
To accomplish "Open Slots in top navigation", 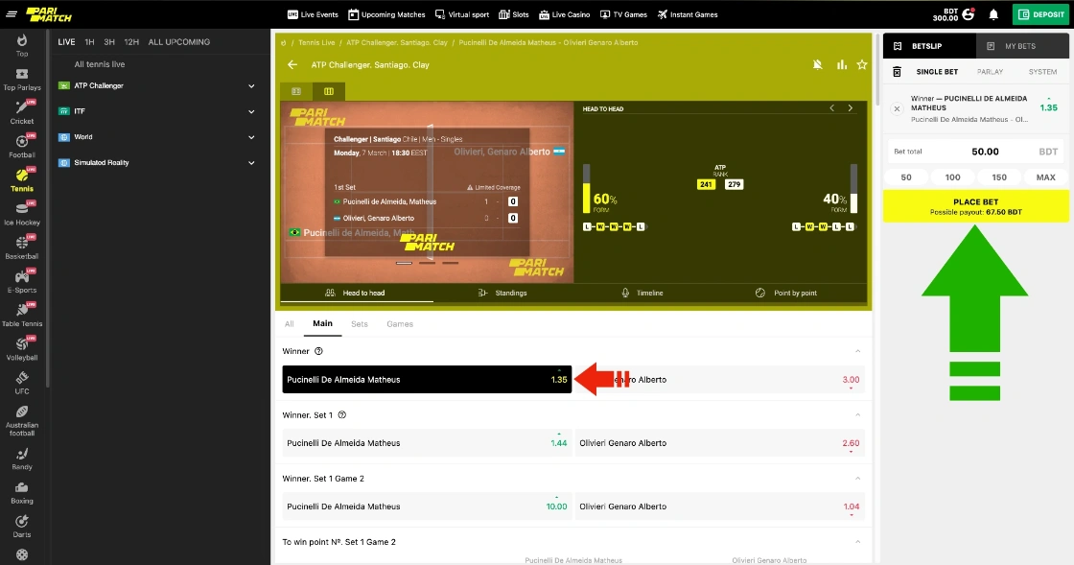I will (x=514, y=14).
